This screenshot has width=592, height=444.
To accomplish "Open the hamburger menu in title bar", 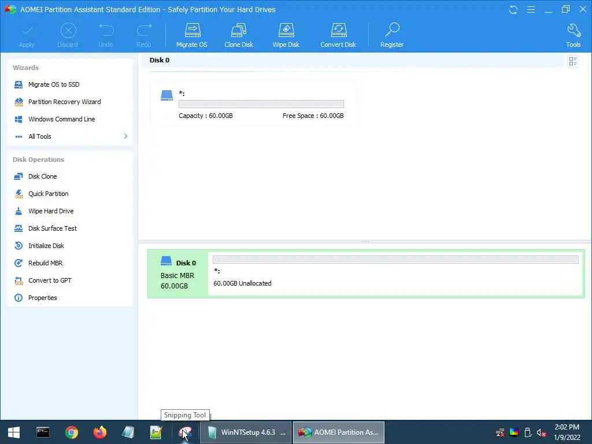I will point(531,9).
